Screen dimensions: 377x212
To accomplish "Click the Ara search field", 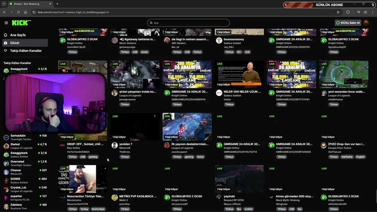I will [x=188, y=23].
